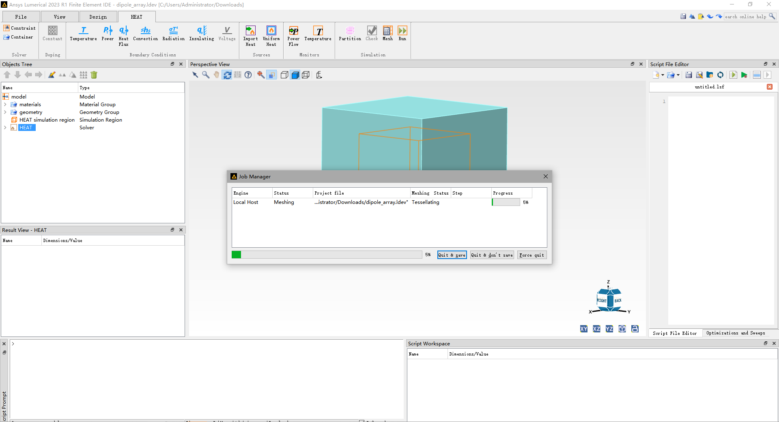Open the open-script dropdown arrow
779x422 pixels.
pyautogui.click(x=678, y=75)
